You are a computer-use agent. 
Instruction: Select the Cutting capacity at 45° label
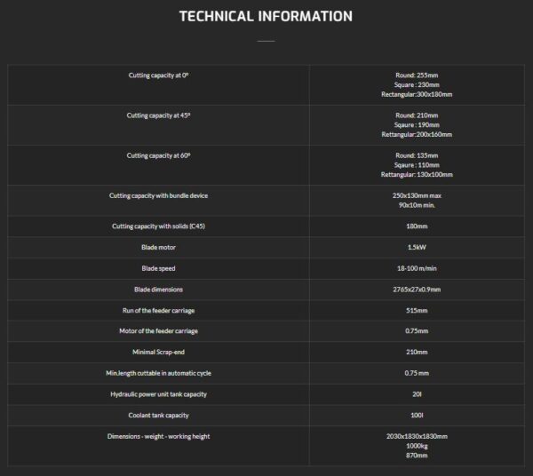158,115
